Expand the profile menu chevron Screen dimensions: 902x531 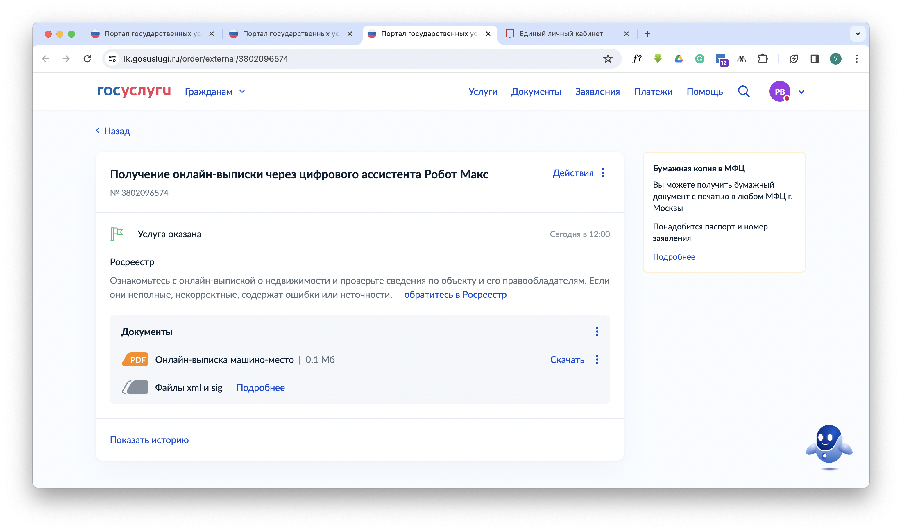pyautogui.click(x=801, y=92)
